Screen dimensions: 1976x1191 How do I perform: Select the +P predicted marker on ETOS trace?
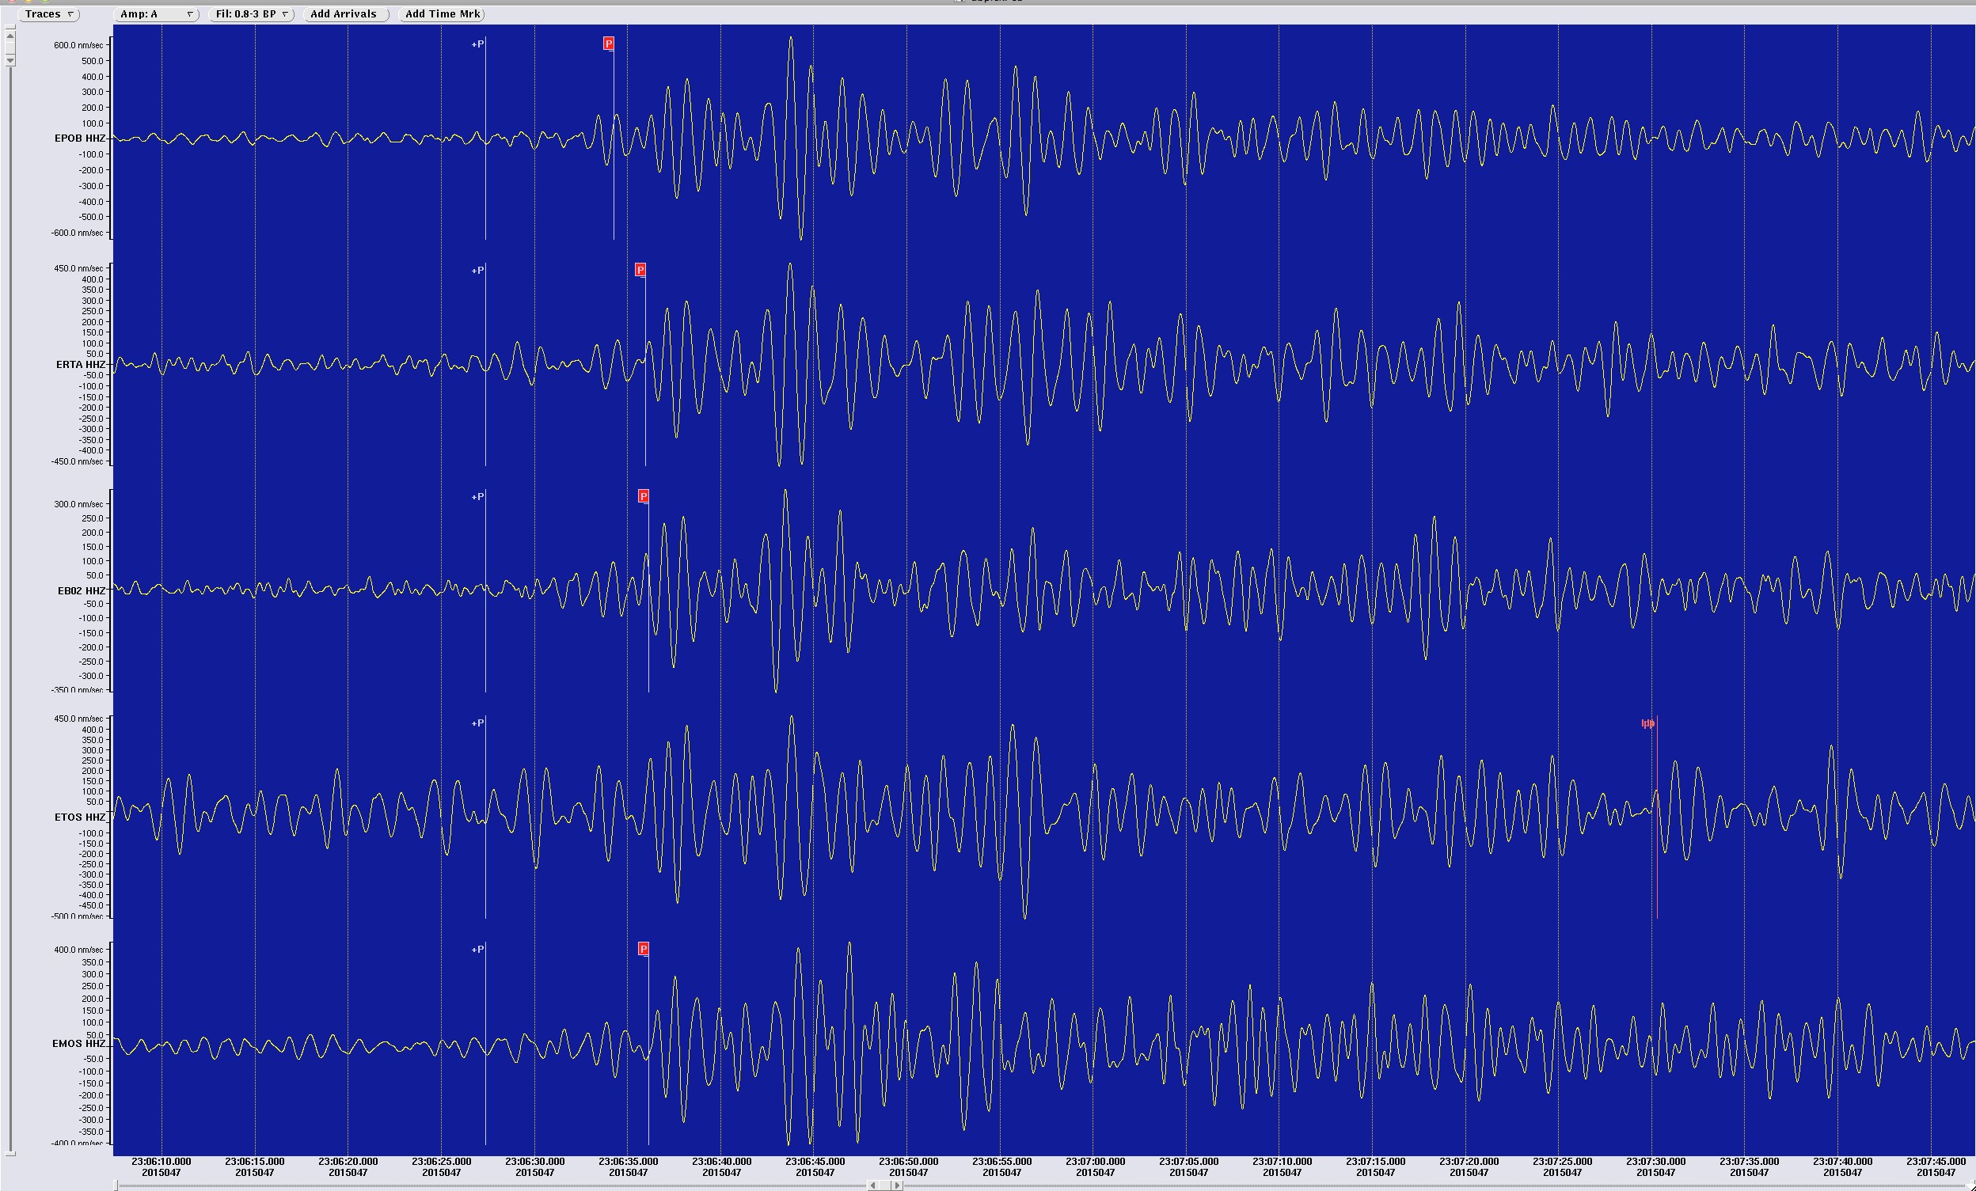478,724
